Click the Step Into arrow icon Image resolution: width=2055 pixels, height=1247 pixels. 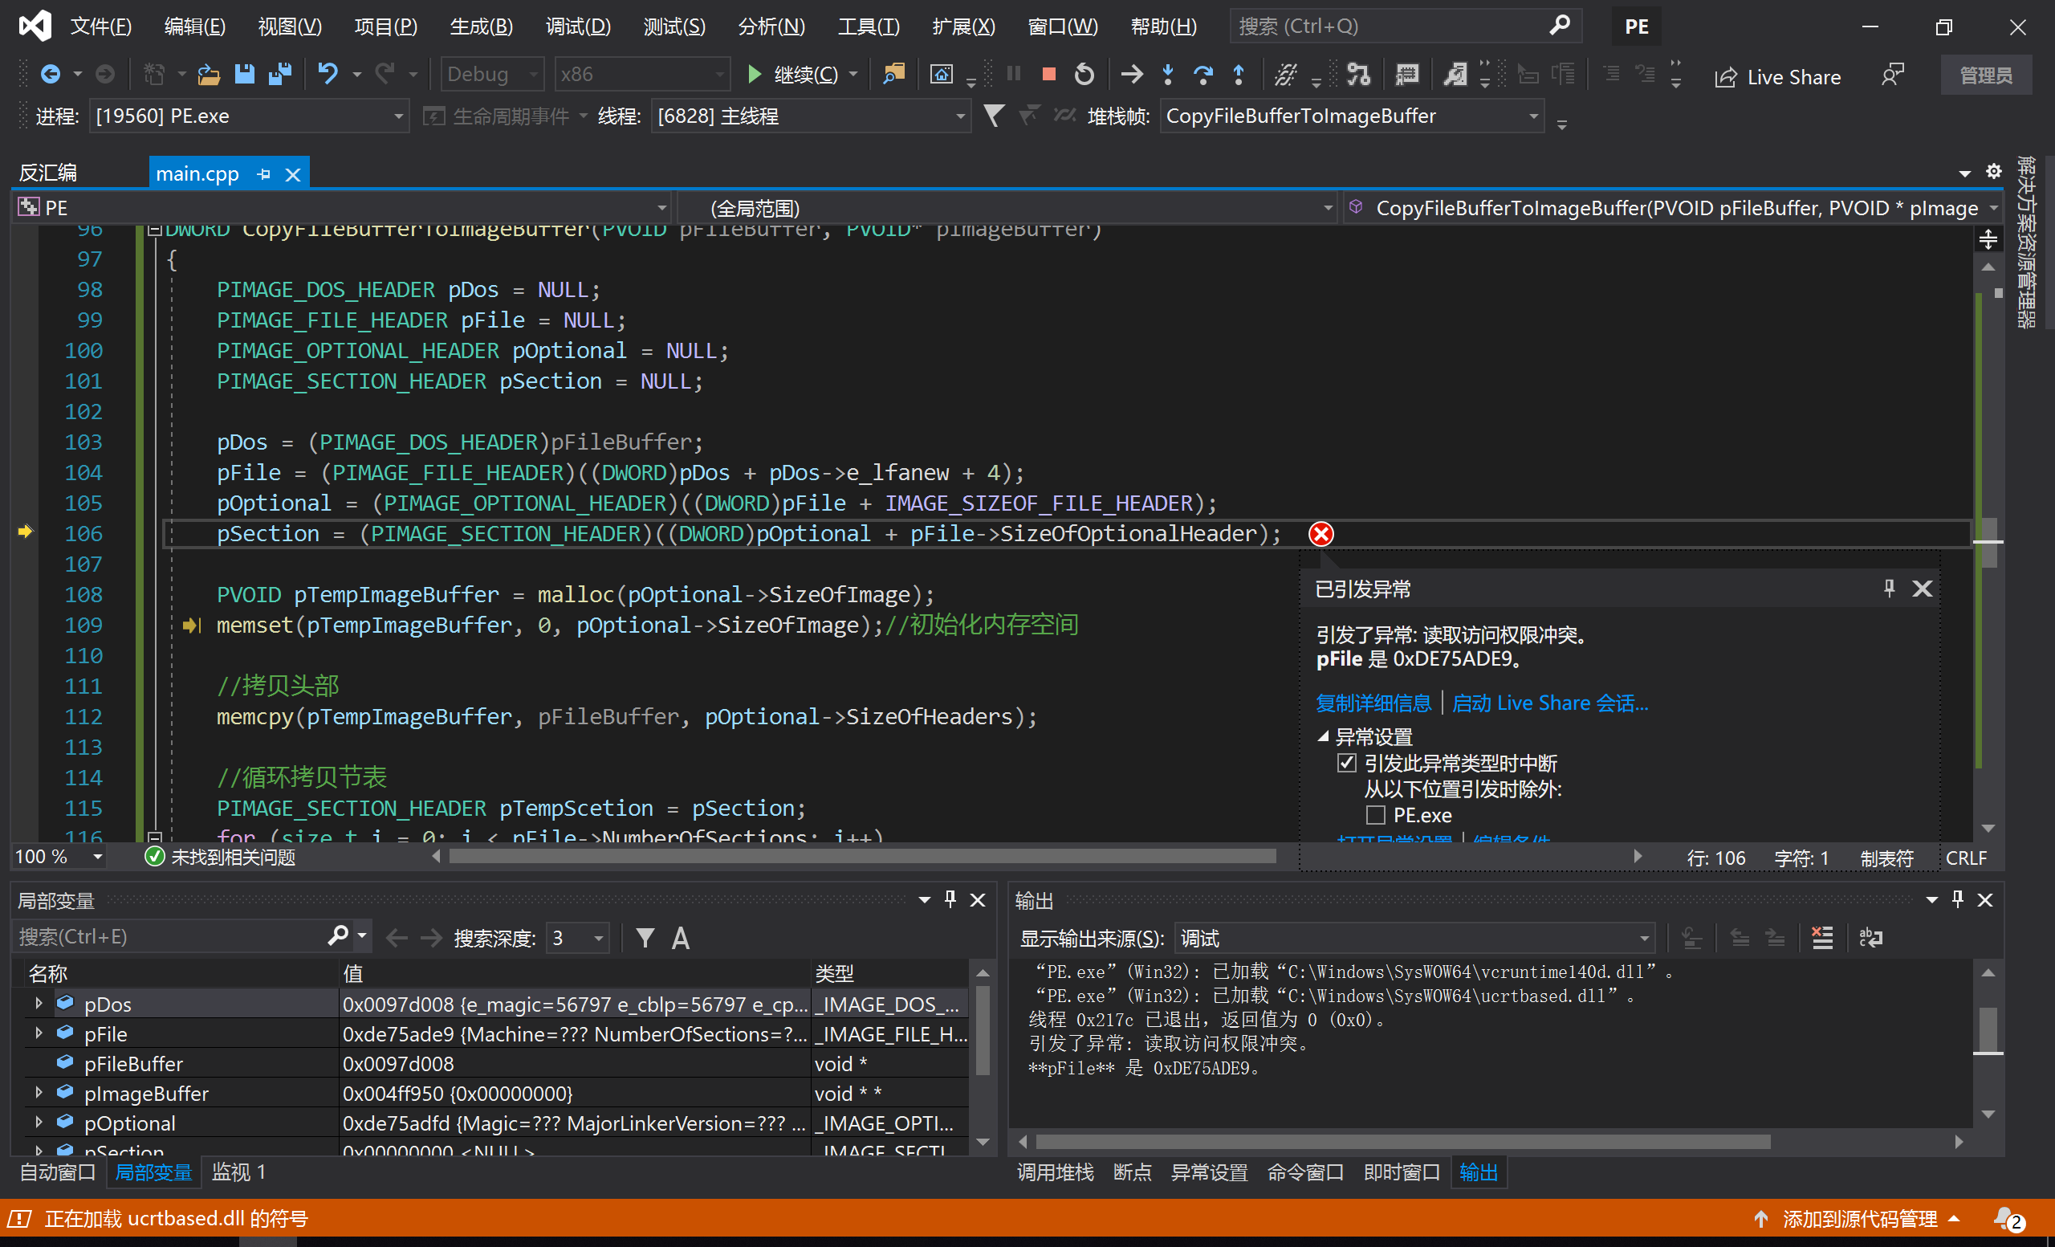point(1168,75)
